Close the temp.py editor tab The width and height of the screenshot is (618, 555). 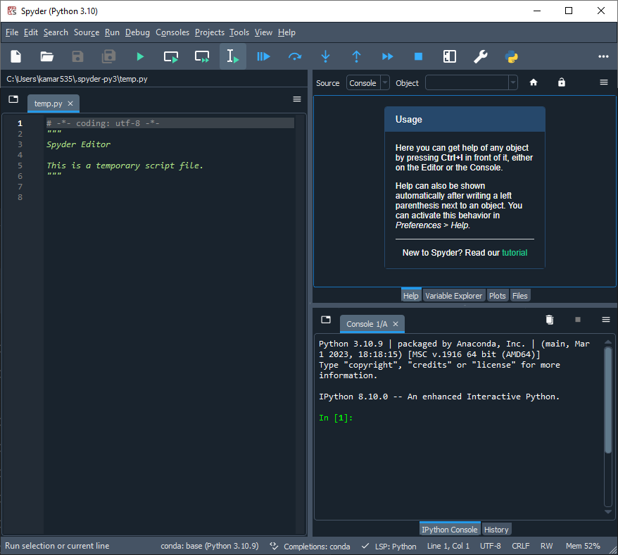point(70,104)
